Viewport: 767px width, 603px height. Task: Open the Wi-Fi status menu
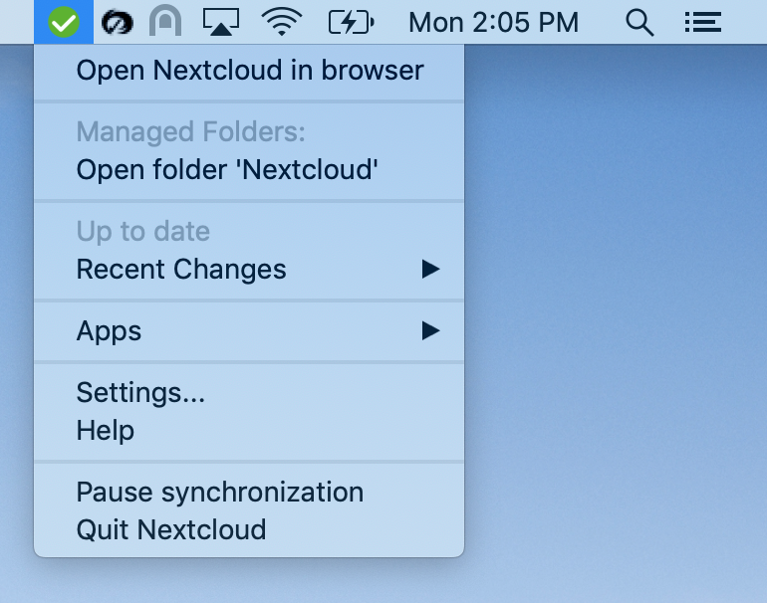coord(283,22)
